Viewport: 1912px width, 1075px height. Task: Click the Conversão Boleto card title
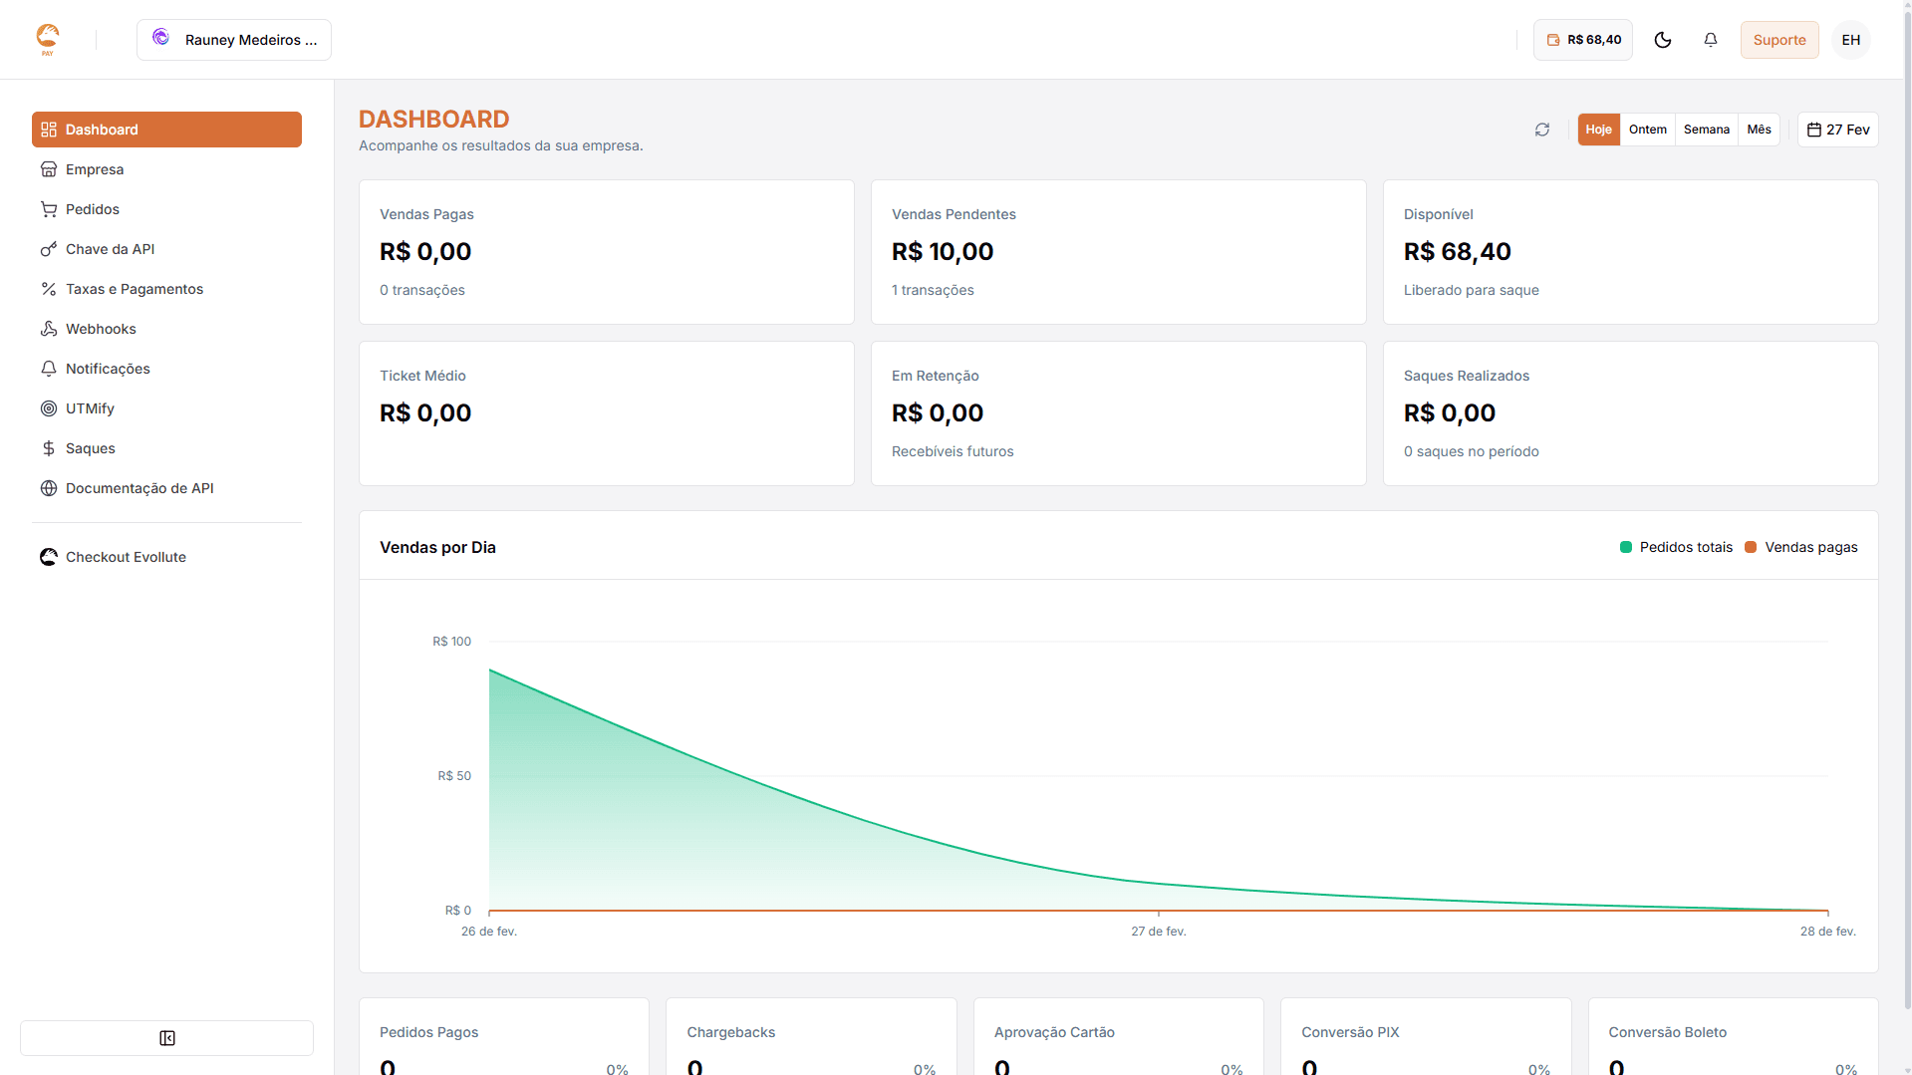(1667, 1032)
